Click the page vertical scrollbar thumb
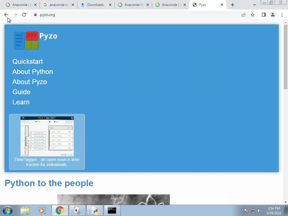 [x=286, y=57]
